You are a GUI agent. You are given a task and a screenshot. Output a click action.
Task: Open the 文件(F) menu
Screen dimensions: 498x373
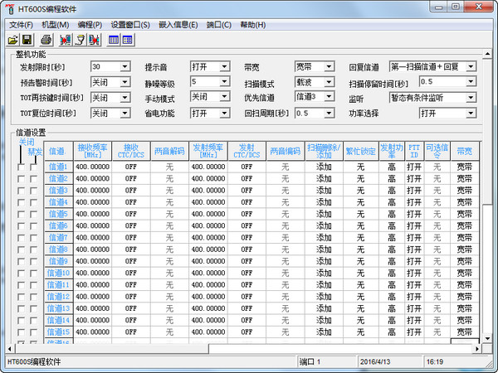pos(21,25)
